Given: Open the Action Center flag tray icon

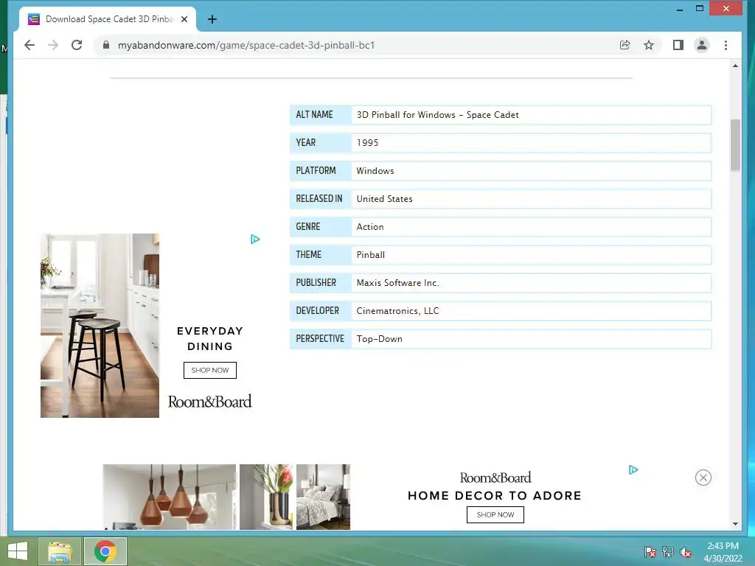Looking at the screenshot, I should click(650, 551).
